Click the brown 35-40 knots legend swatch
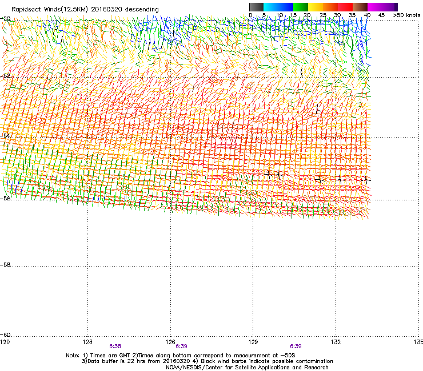423x371 pixels. coord(360,7)
